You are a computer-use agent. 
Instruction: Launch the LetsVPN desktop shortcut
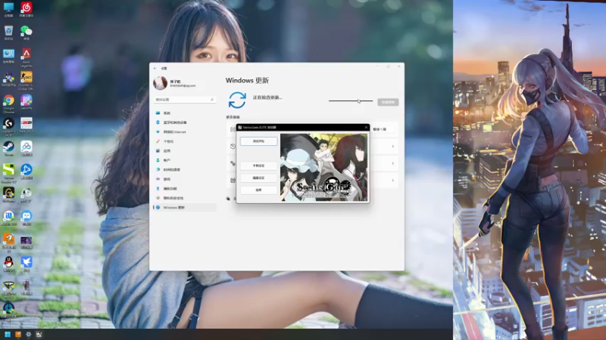pyautogui.click(x=27, y=103)
